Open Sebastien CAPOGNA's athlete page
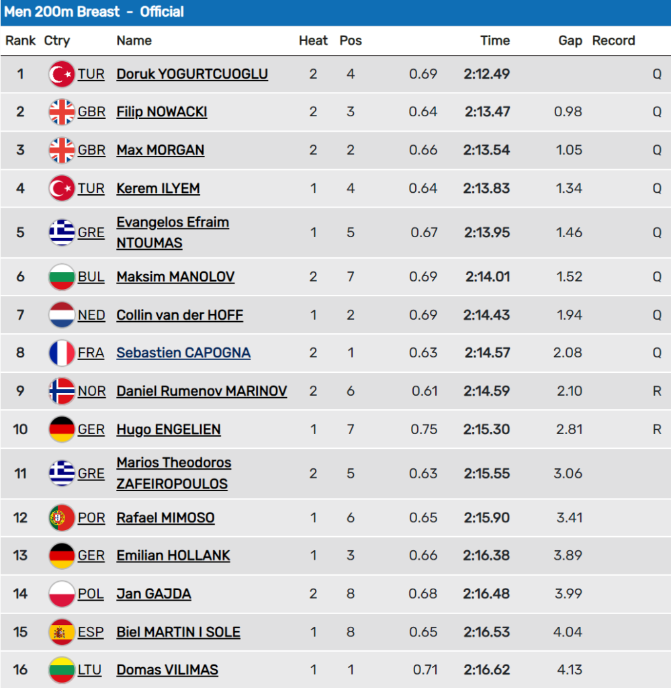Image resolution: width=671 pixels, height=688 pixels. click(183, 353)
